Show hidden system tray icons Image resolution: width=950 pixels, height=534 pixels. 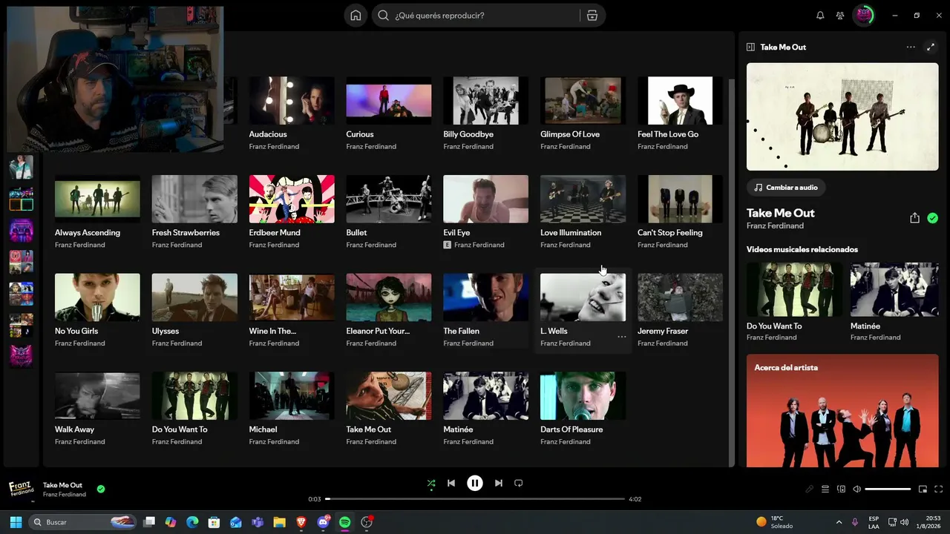(839, 522)
